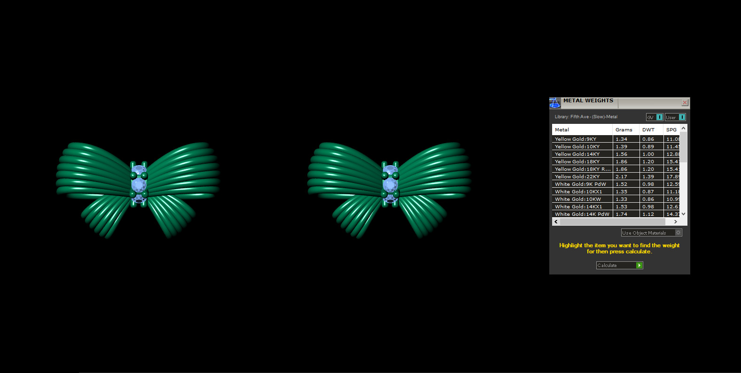This screenshot has width=741, height=373.
Task: Click the horizontal scrollbar thumb under the table
Action: 613,221
